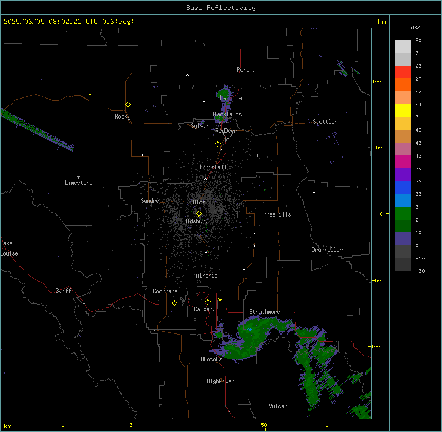Click the Okotoks town label
This screenshot has height=432, width=442.
pos(211,359)
